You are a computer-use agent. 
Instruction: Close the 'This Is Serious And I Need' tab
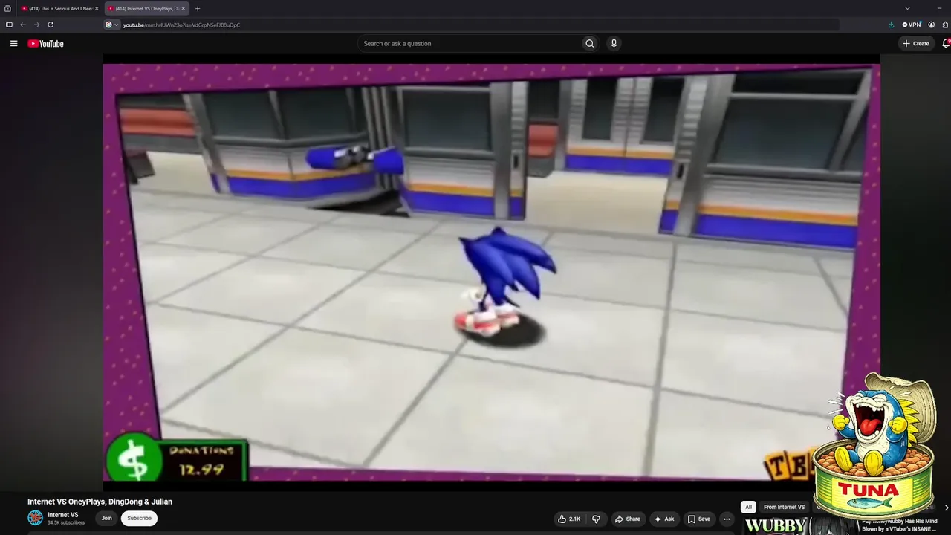(x=97, y=9)
